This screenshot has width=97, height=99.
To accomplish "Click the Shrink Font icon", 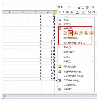I will [x=83, y=8].
